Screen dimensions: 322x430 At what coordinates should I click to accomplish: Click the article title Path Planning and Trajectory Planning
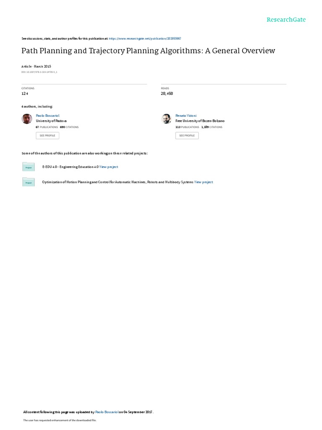tap(148, 51)
